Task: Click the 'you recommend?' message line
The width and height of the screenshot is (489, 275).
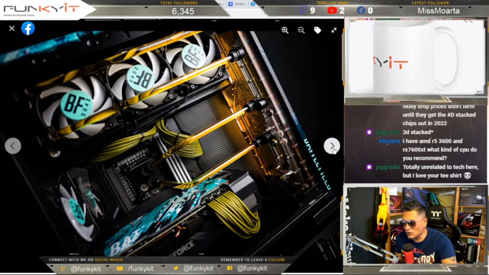Action: (x=425, y=158)
